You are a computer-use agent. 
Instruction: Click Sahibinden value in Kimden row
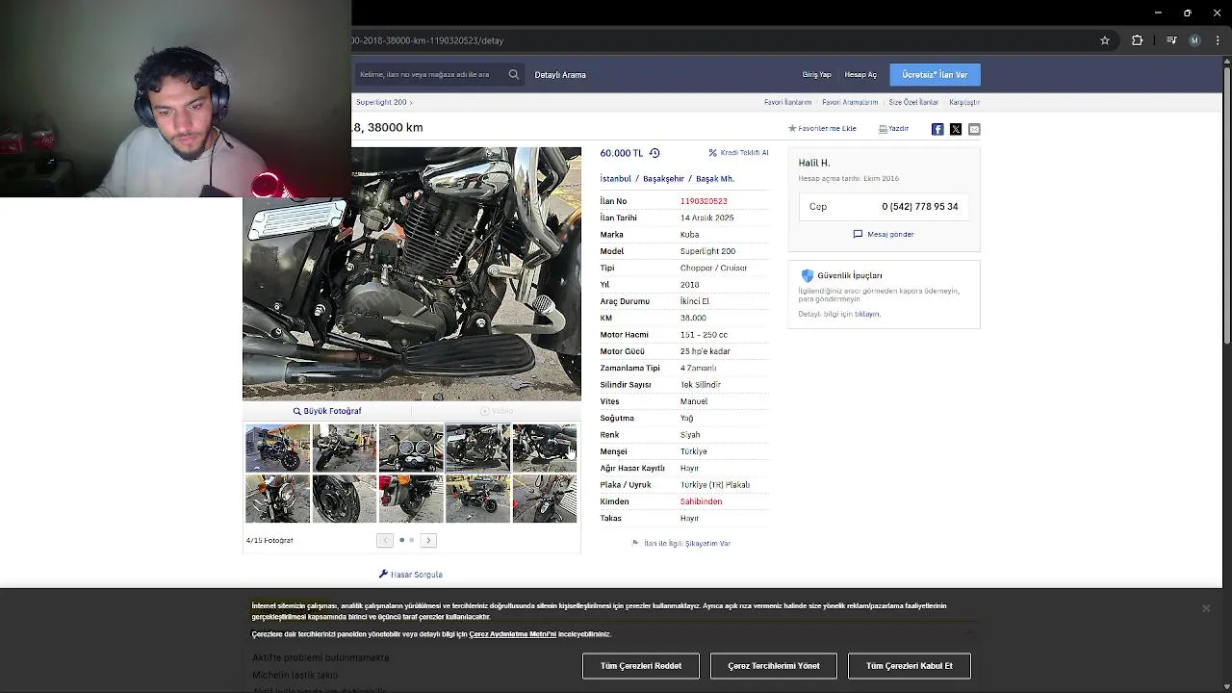click(x=701, y=501)
